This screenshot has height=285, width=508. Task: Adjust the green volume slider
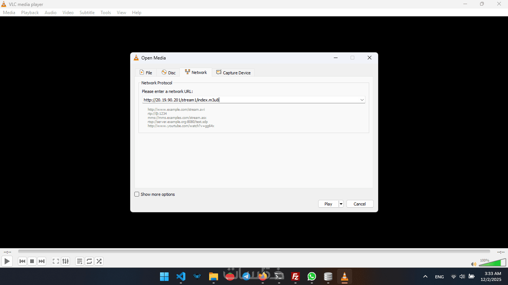[492, 262]
